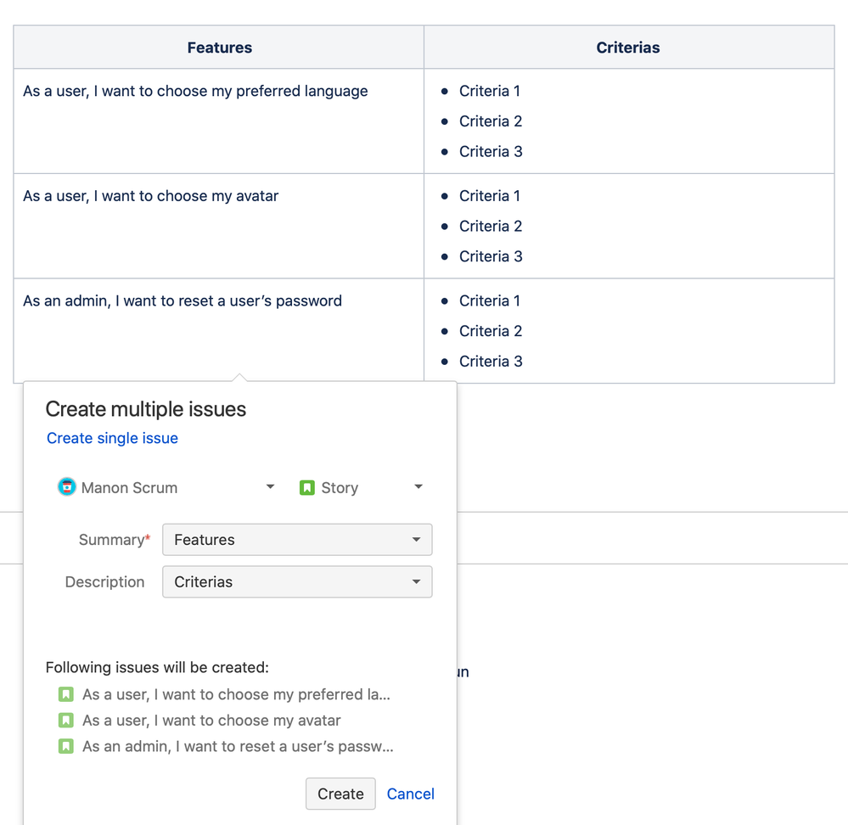Click story icon beside preferred language issue

65,694
